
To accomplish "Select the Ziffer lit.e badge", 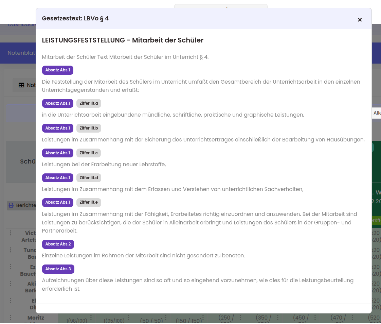I will 89,203.
